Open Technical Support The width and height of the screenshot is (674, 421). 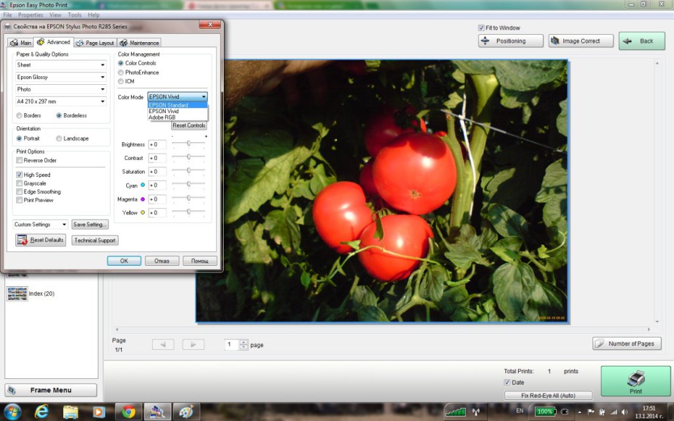tap(95, 240)
